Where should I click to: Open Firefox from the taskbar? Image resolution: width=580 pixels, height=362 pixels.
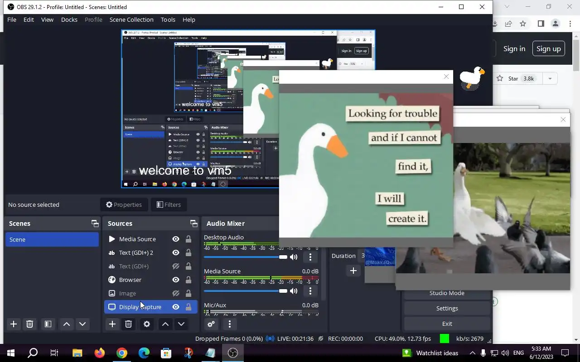(100, 353)
